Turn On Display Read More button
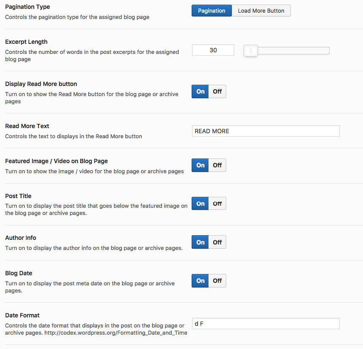This screenshot has width=363, height=349. pyautogui.click(x=200, y=91)
